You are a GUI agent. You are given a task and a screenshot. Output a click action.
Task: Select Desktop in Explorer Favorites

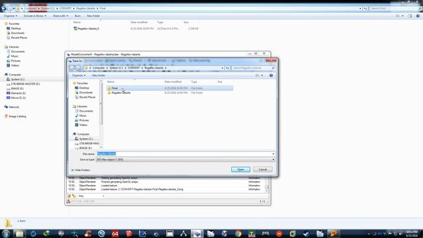(x=16, y=28)
